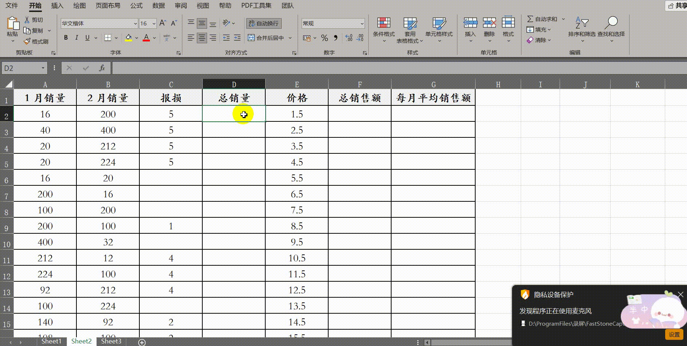Open Cell Styles (单元格样式)

point(439,30)
